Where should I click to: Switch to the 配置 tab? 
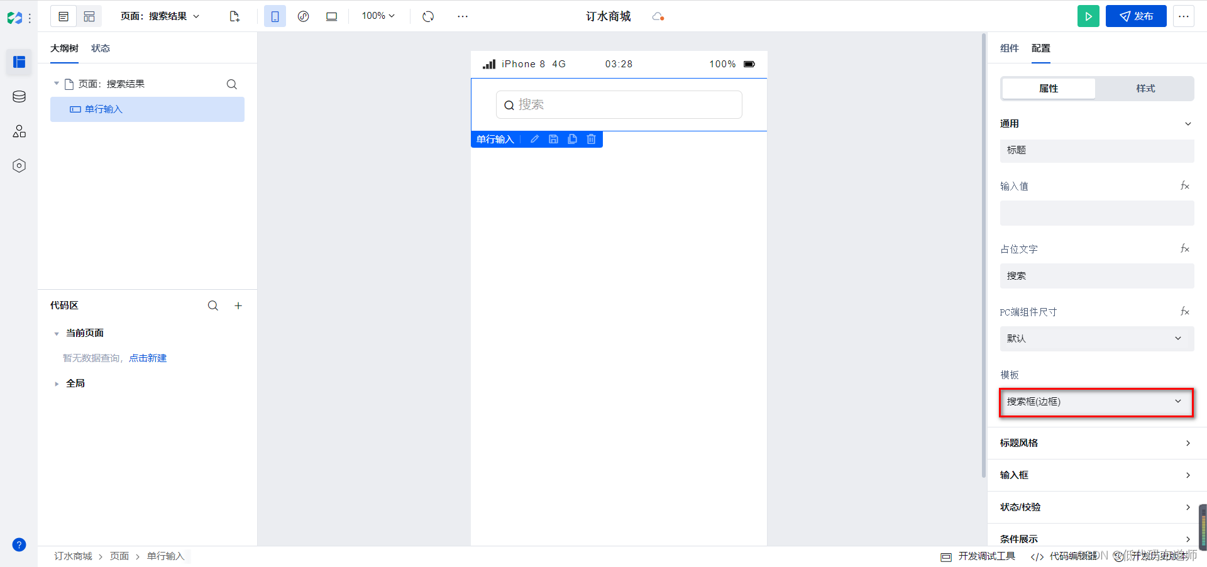[1040, 48]
